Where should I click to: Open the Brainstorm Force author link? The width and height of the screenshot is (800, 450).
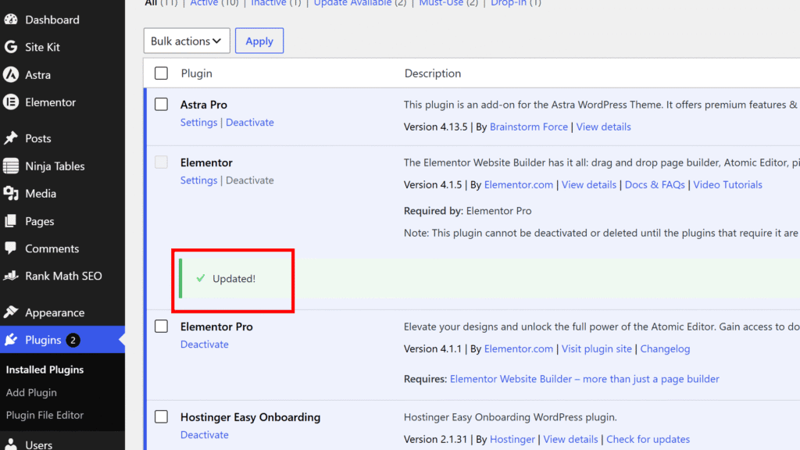[x=529, y=127]
